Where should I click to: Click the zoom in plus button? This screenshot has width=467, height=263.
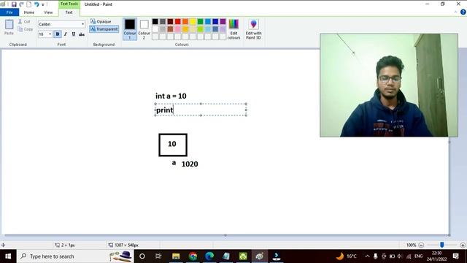[463, 245]
